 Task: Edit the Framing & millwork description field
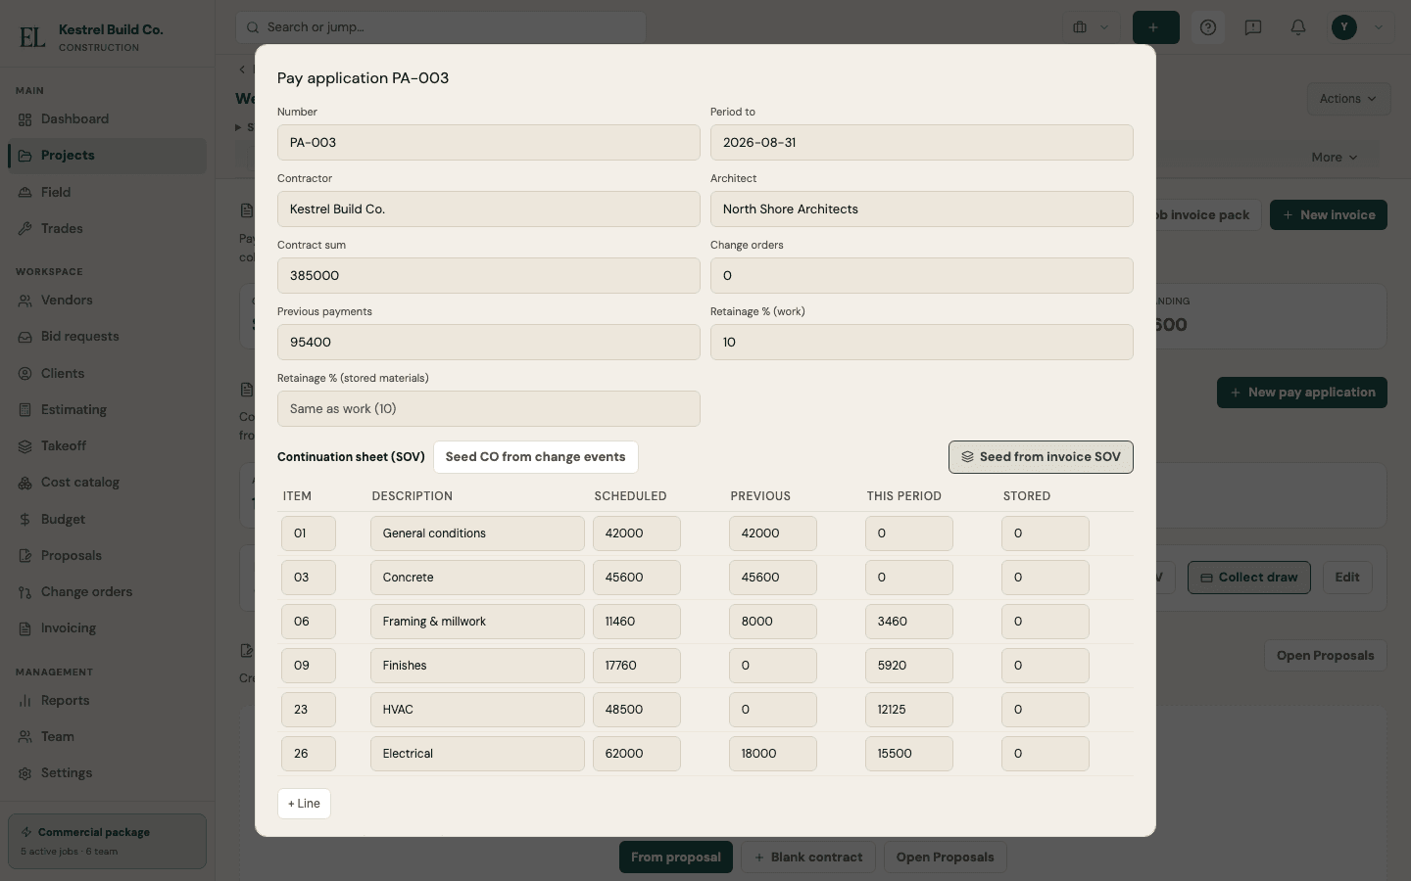click(x=478, y=622)
